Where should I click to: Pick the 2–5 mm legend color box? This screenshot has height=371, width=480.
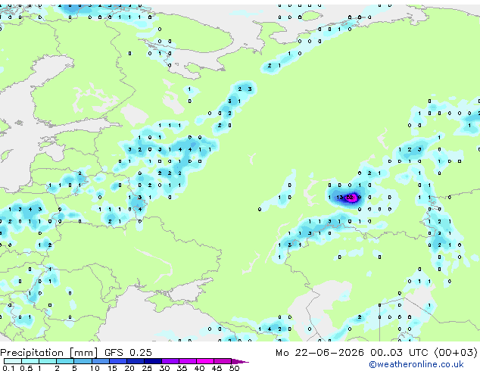pos(65,361)
